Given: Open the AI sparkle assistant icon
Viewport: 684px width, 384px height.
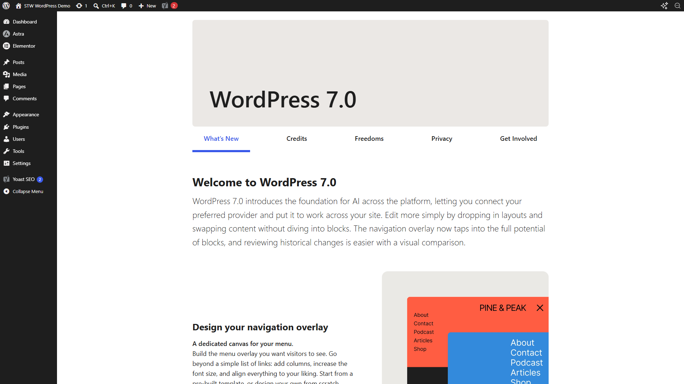Looking at the screenshot, I should click(x=664, y=6).
